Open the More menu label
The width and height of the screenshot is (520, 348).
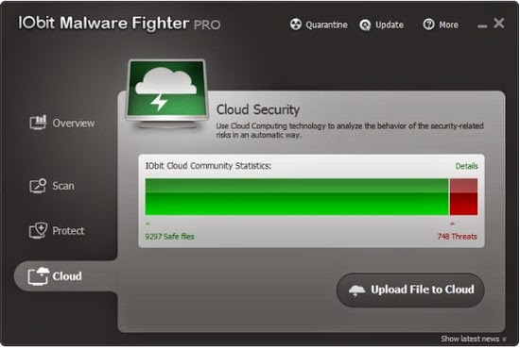tap(448, 25)
